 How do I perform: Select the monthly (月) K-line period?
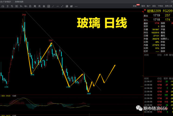(39, 6)
